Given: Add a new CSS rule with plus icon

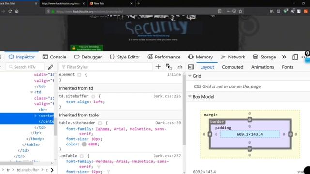Looking at the screenshot, I should (158, 67).
